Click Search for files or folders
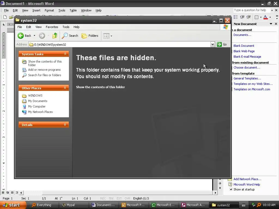Viewport: 279px width, 209px height. [44, 75]
